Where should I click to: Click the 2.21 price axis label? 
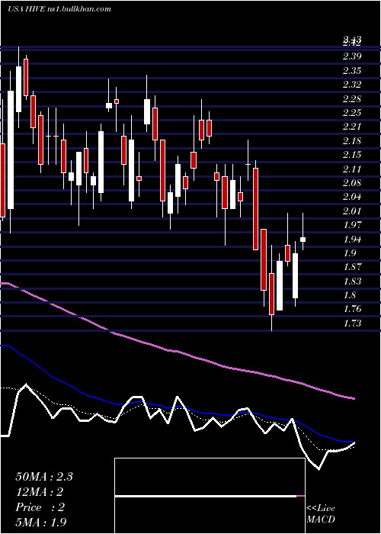click(x=352, y=127)
